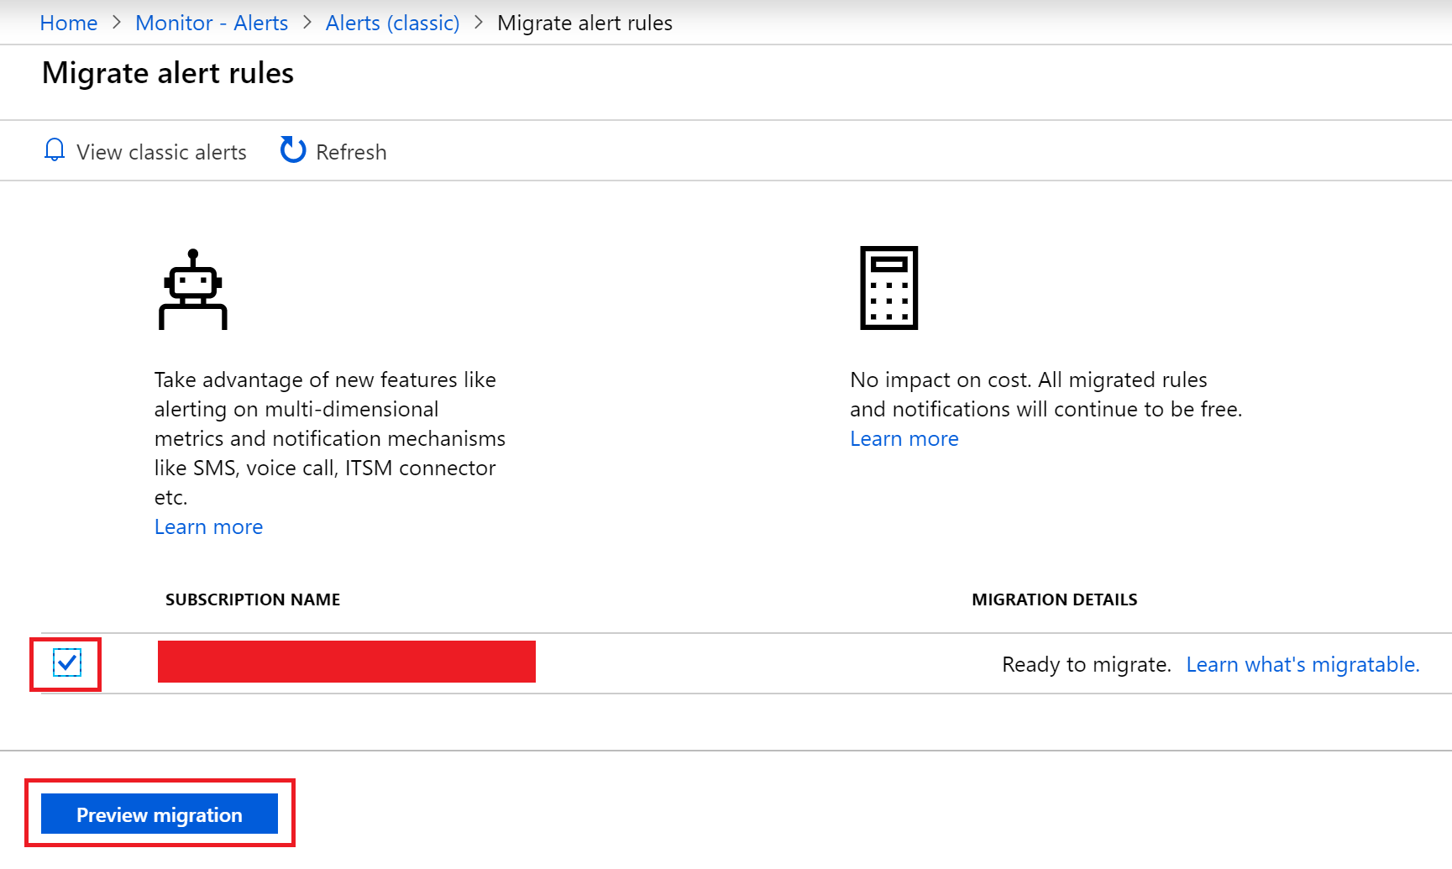Image resolution: width=1452 pixels, height=869 pixels.
Task: Click the chevron after Alerts (classic) breadcrumb
Action: click(x=479, y=23)
